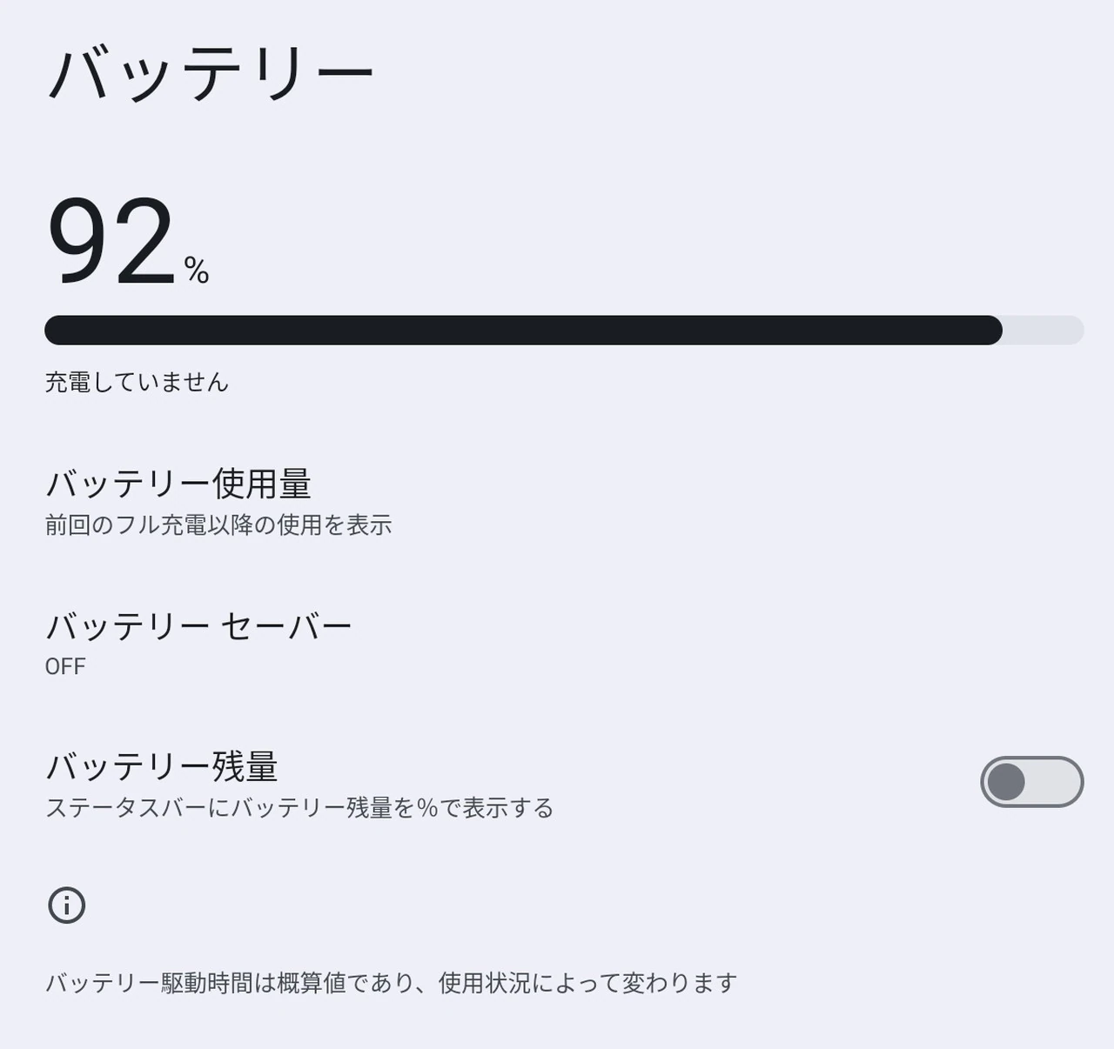Viewport: 1114px width, 1049px height.
Task: Open バッテリー セーバー settings
Action: click(x=198, y=626)
